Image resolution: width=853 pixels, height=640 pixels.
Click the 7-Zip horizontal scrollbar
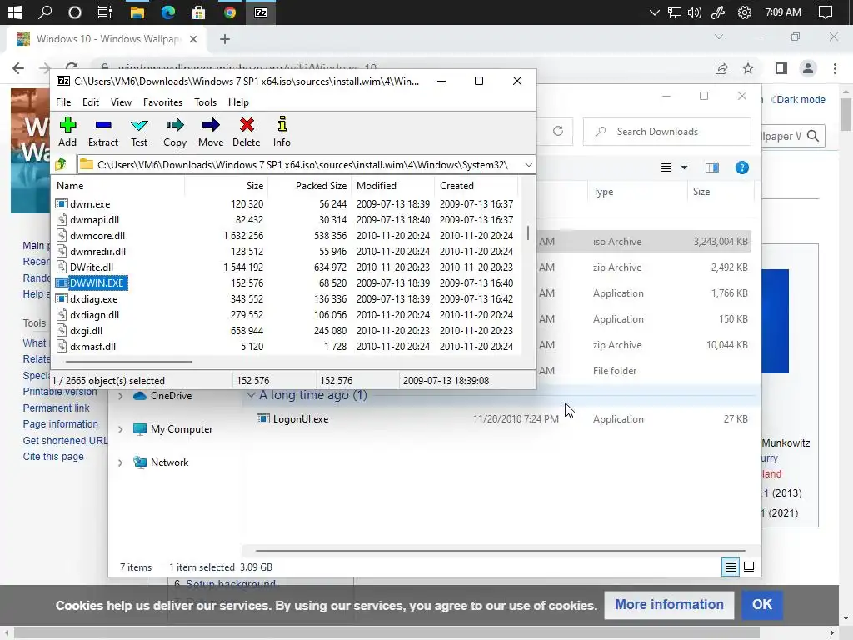tap(129, 361)
